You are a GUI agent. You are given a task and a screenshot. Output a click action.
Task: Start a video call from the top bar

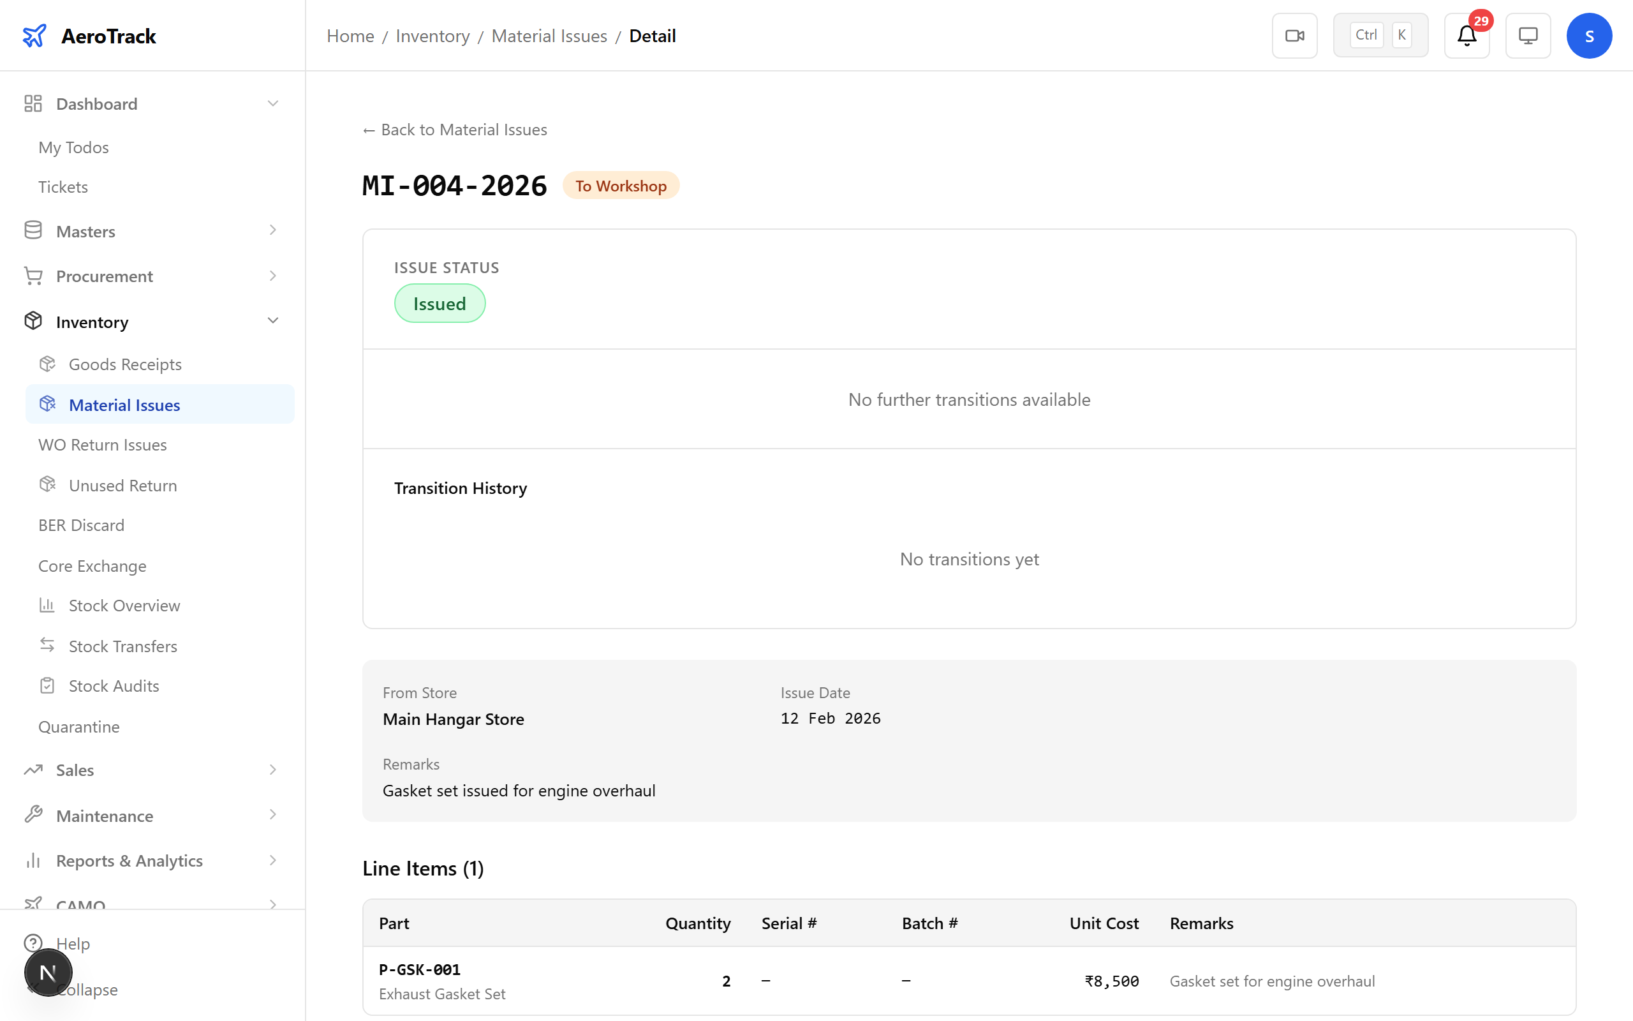coord(1294,35)
